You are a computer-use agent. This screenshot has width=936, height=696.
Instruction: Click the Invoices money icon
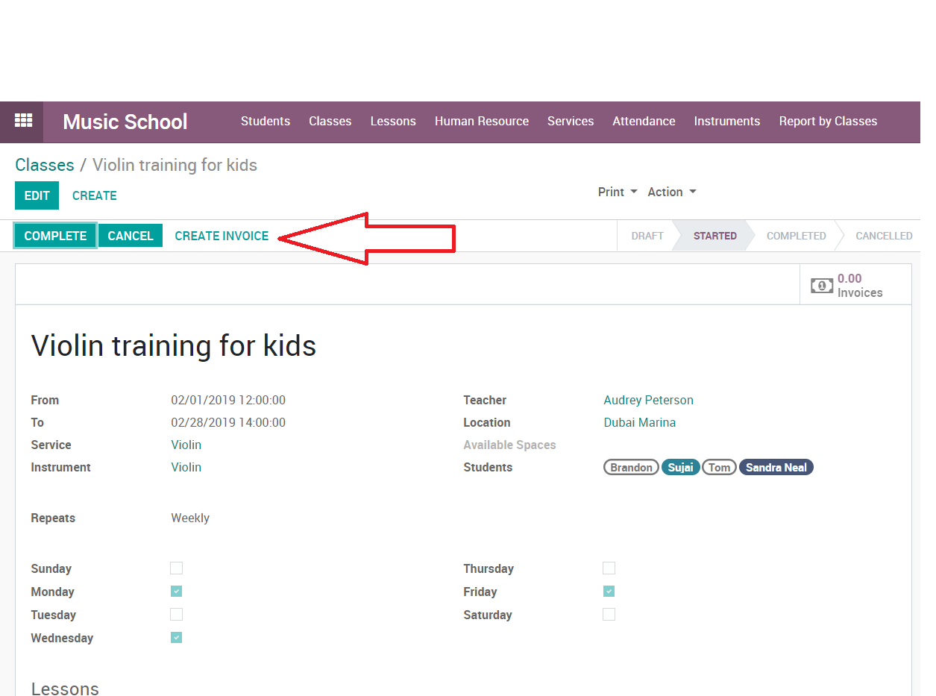click(x=821, y=286)
